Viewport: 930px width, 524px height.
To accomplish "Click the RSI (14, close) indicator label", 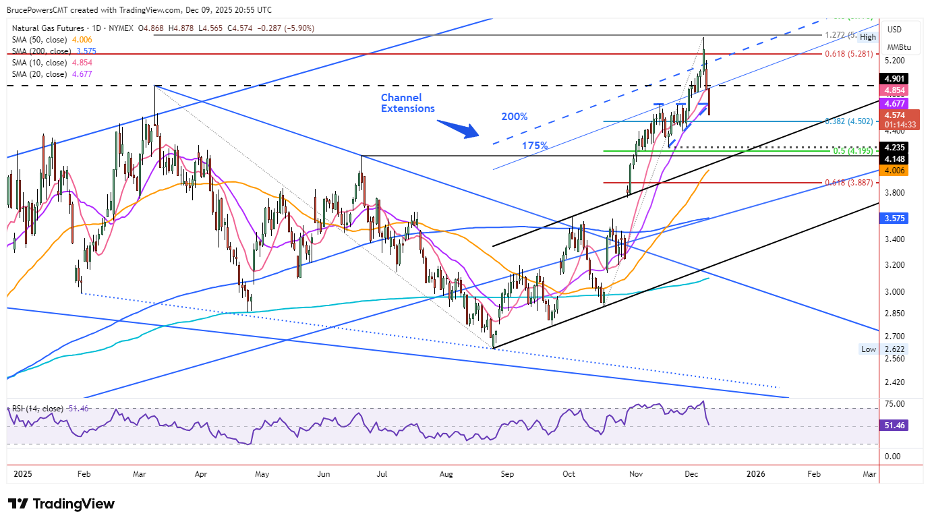I will (38, 409).
